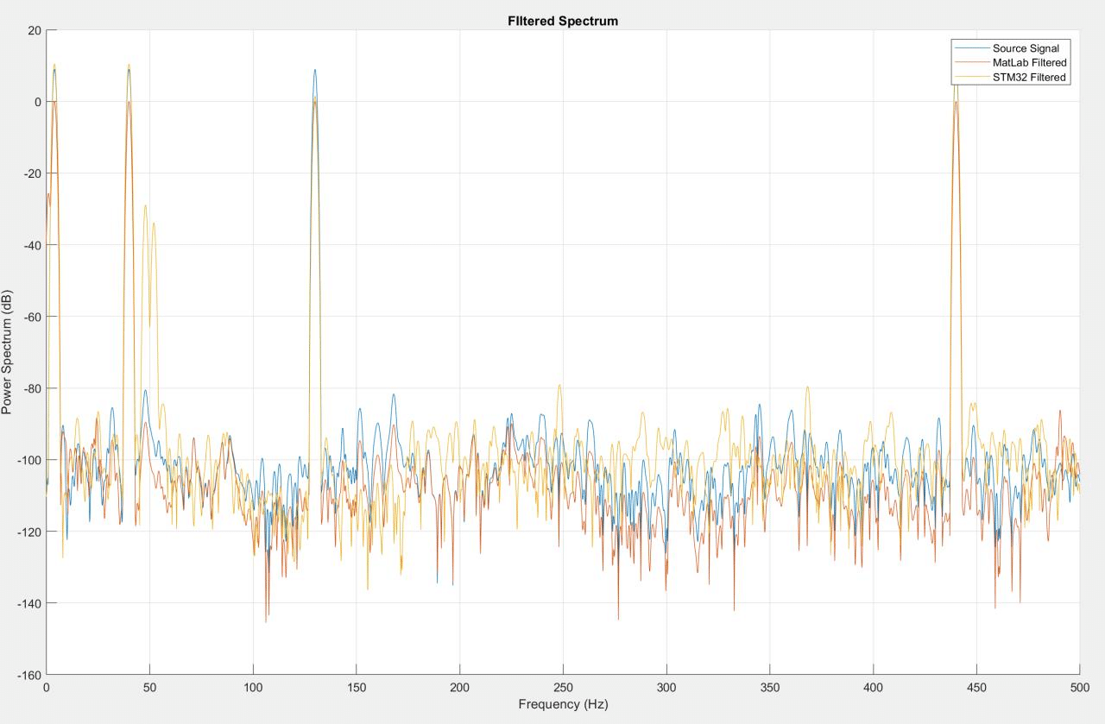Click the "Filtered Spectrum" plot title

562,21
